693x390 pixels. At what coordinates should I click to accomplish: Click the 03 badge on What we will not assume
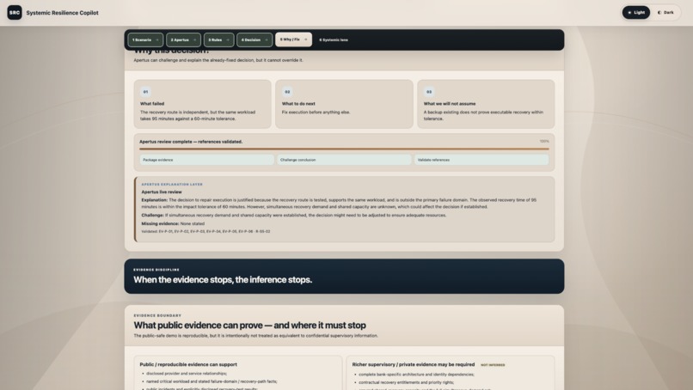429,92
